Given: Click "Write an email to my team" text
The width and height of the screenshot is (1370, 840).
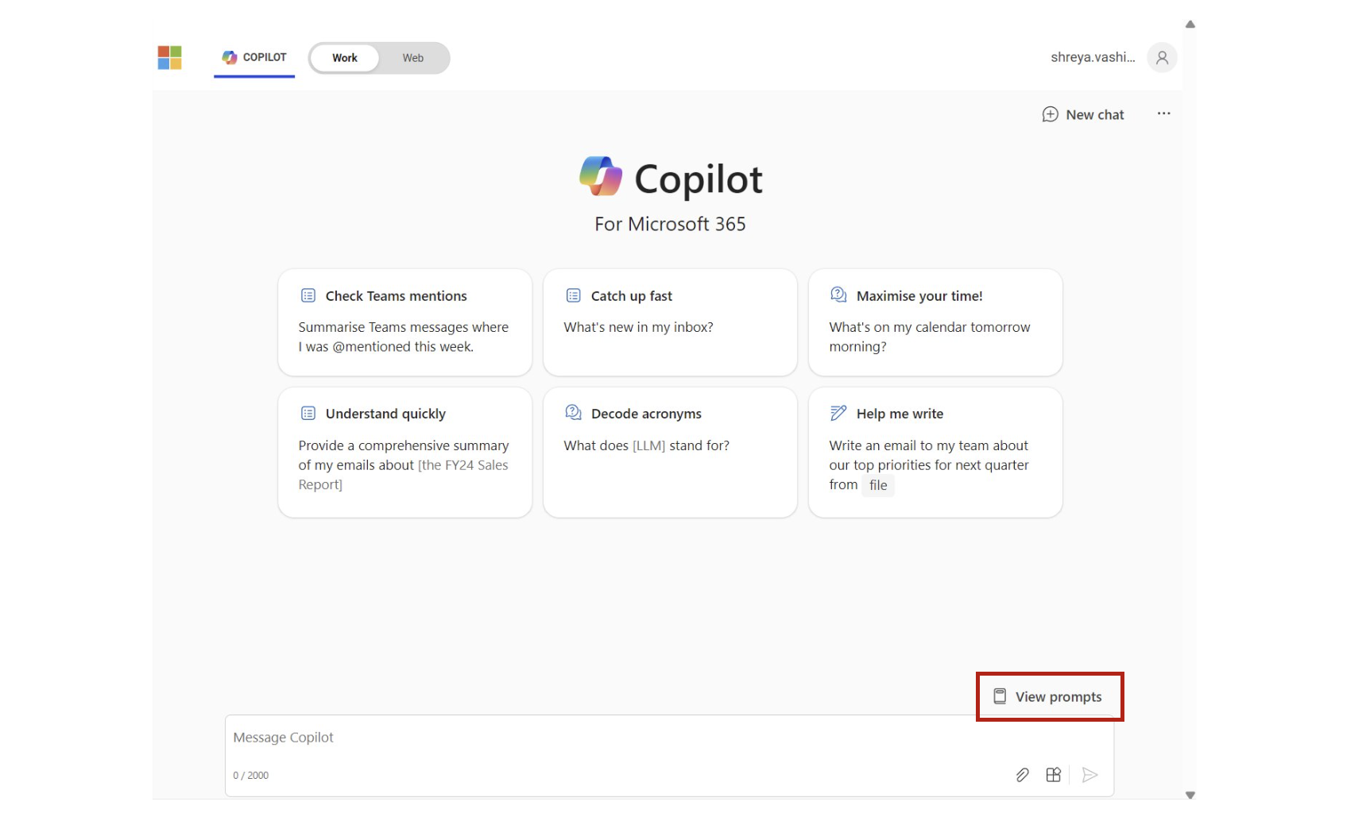Looking at the screenshot, I should (928, 464).
